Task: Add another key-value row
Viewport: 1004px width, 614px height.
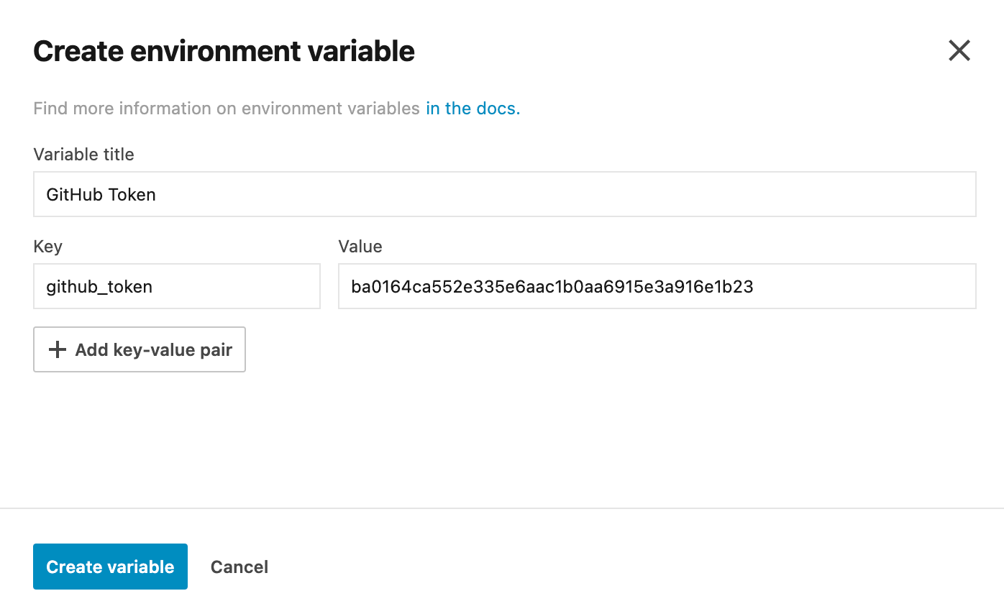Action: coord(139,349)
